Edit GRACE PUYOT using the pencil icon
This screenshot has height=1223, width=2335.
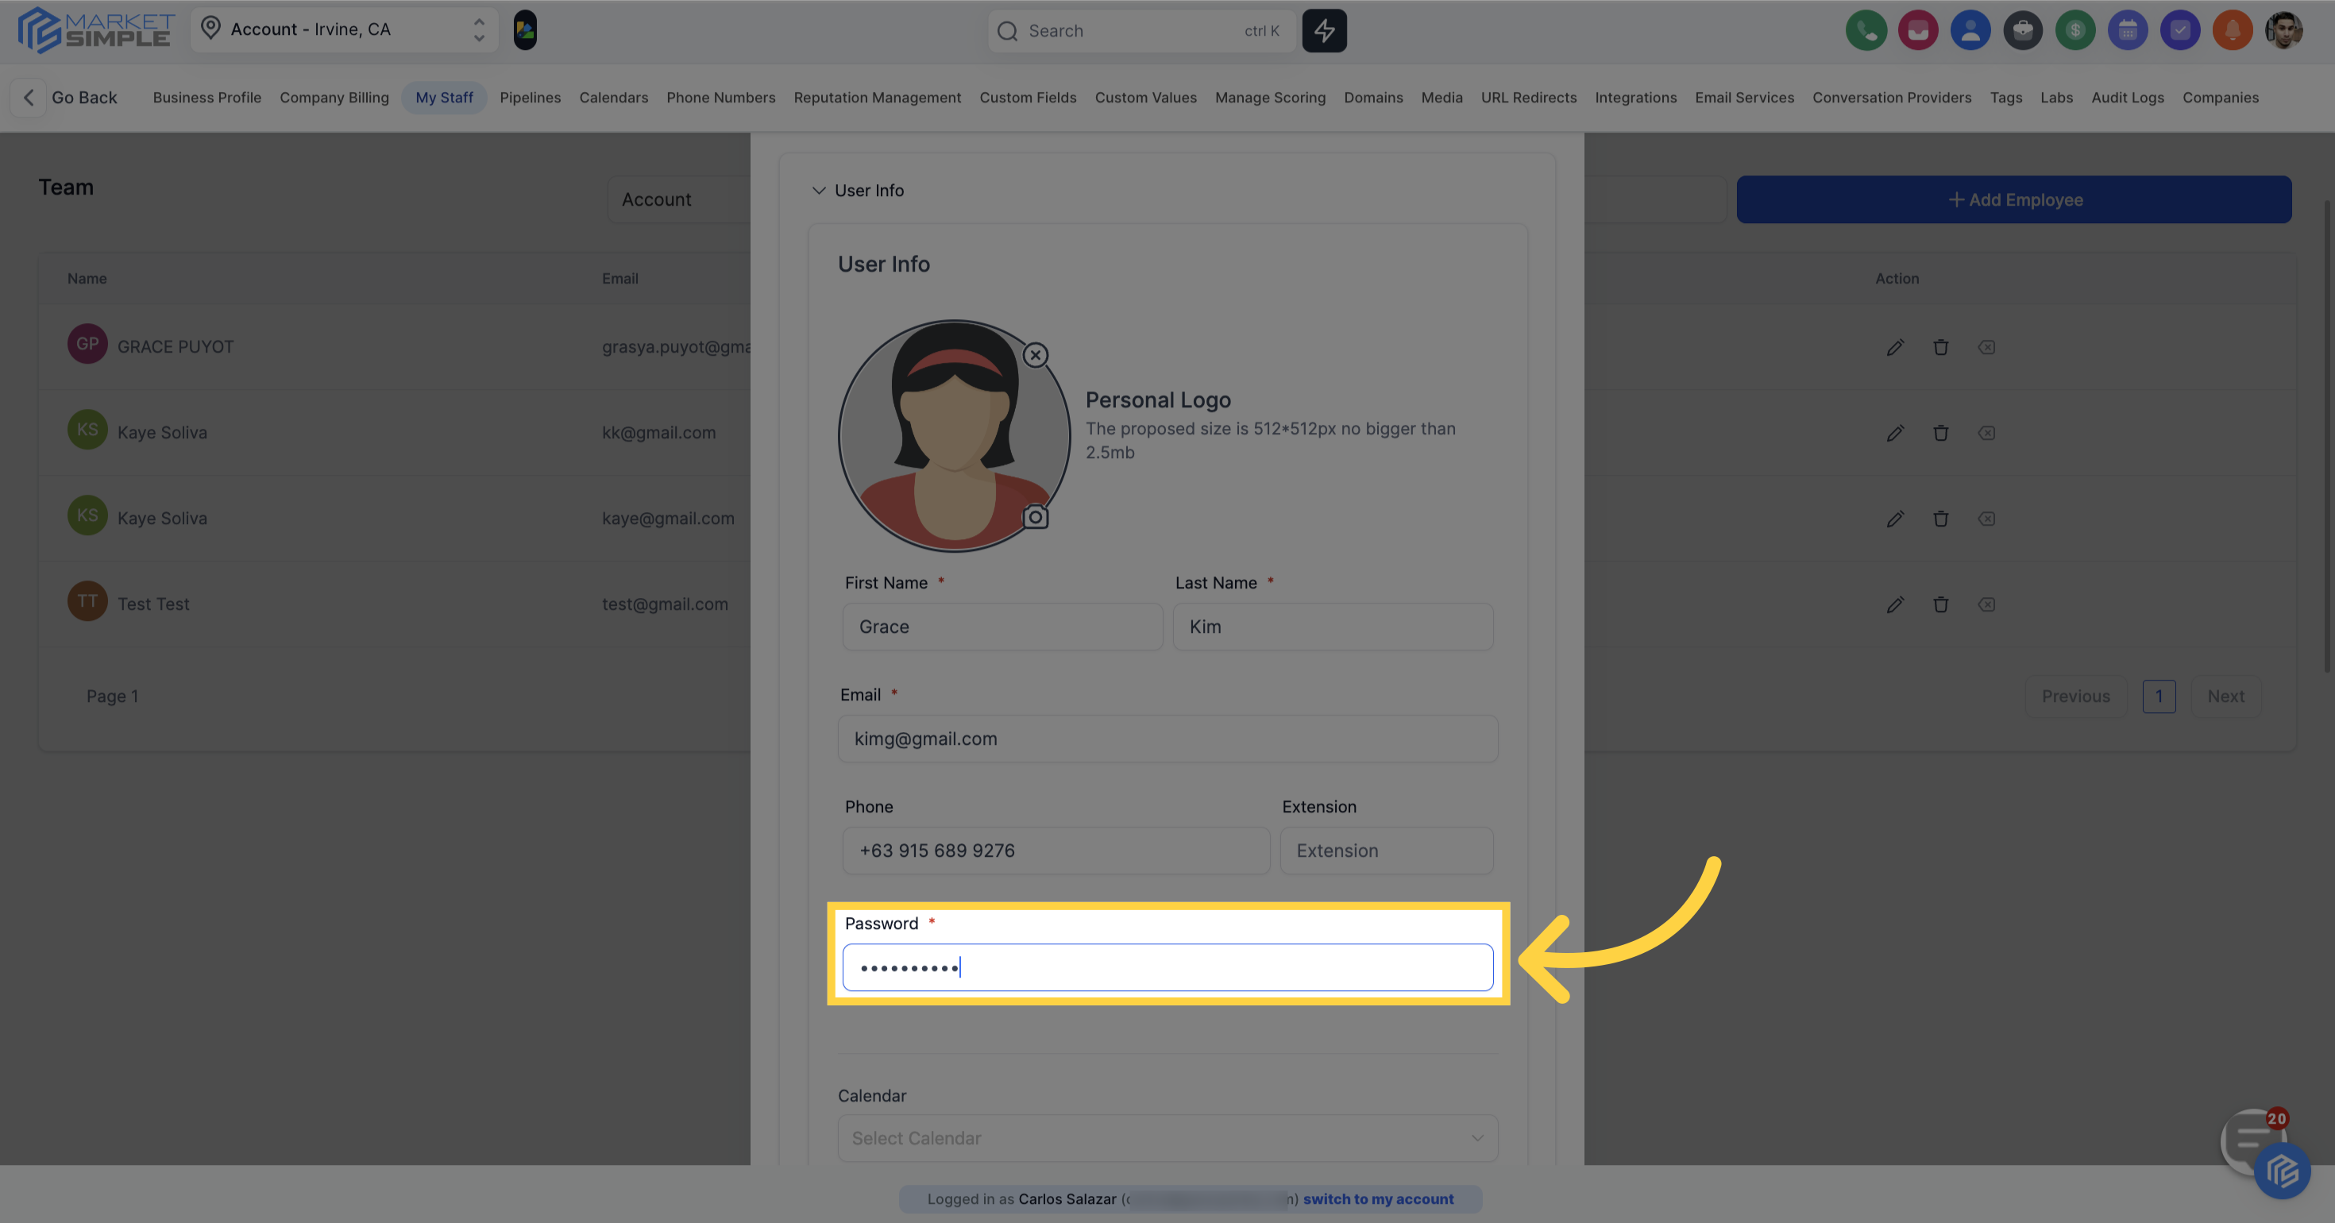tap(1895, 347)
